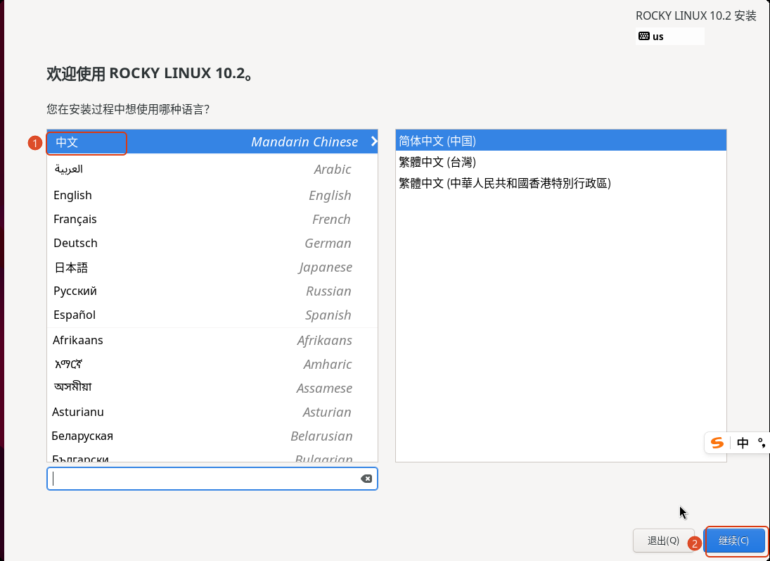
Task: Select the Arabic language row
Action: (x=212, y=169)
